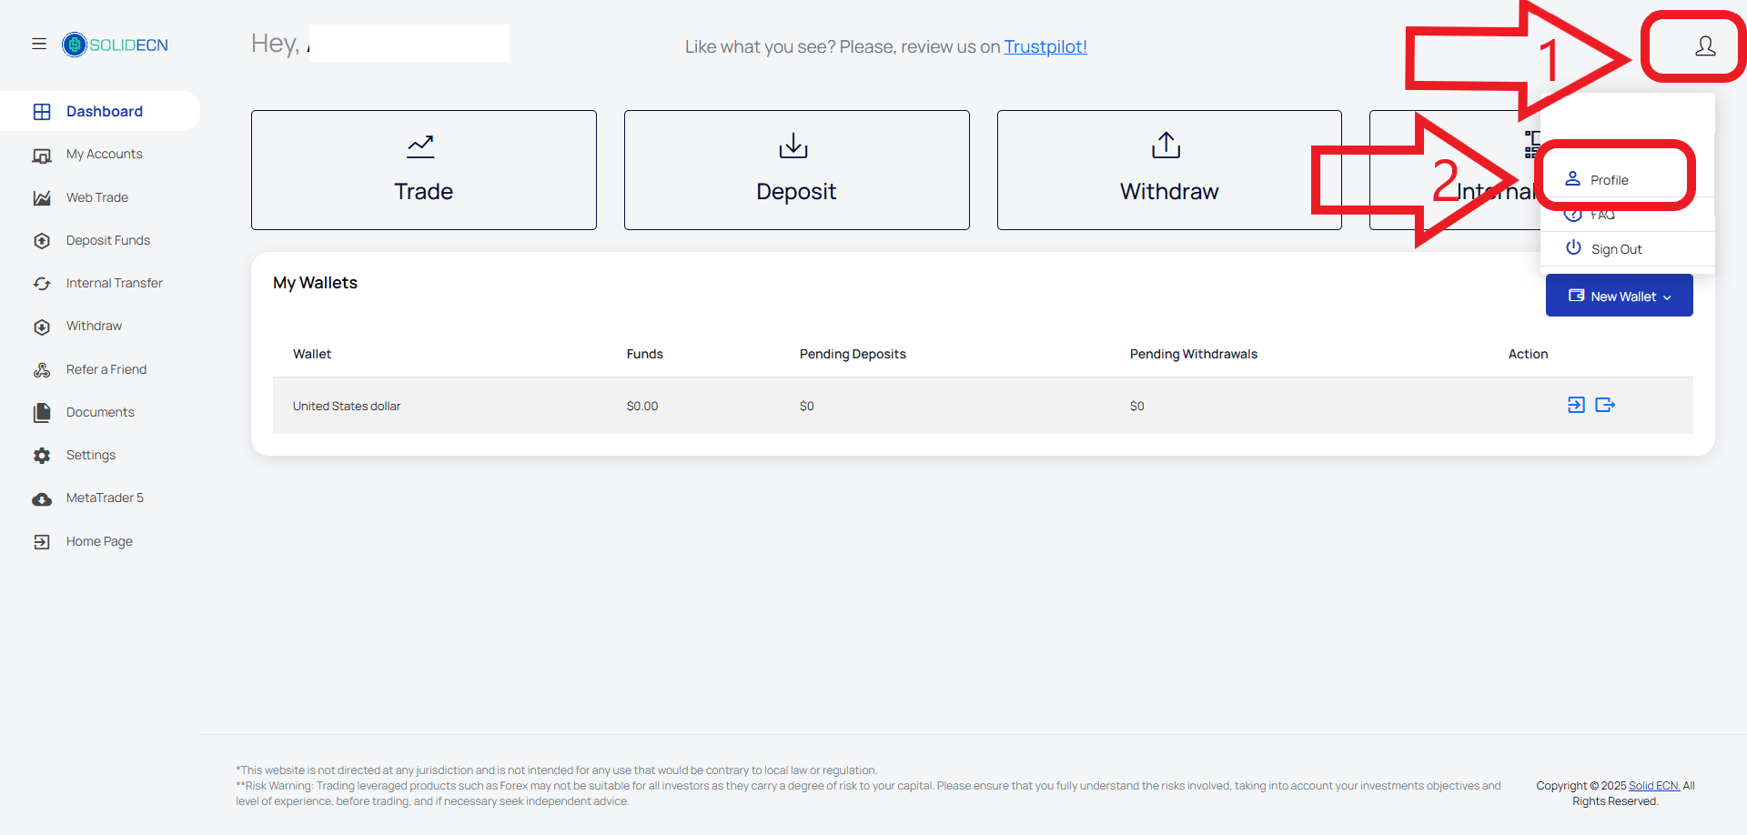Click the user account icon at top right
Image resolution: width=1747 pixels, height=835 pixels.
point(1705,46)
